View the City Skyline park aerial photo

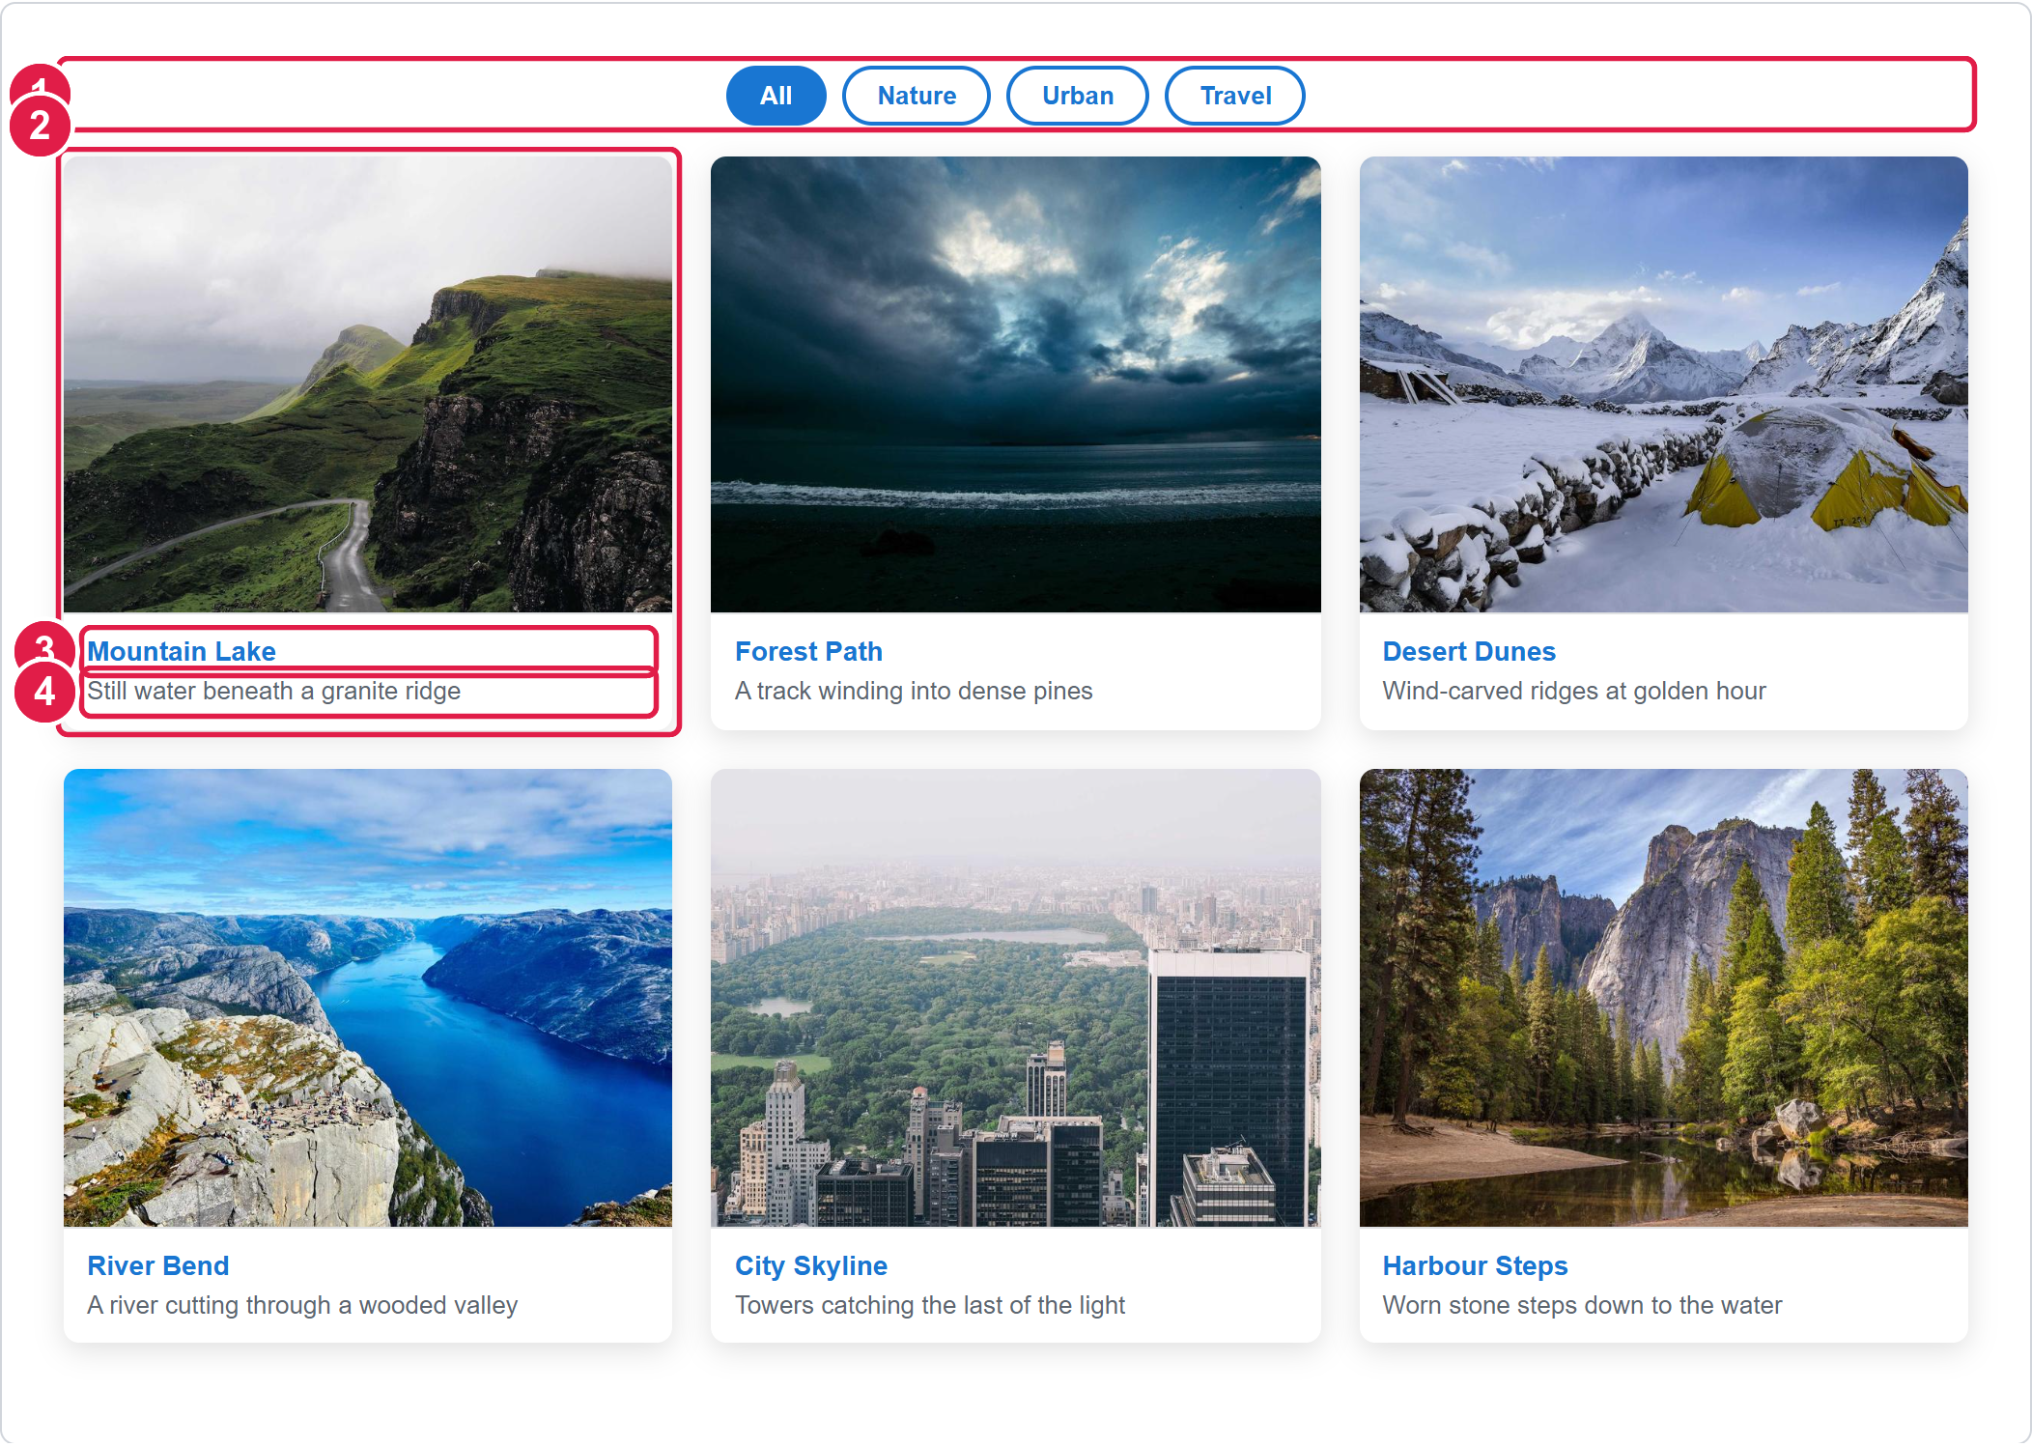[x=1015, y=998]
